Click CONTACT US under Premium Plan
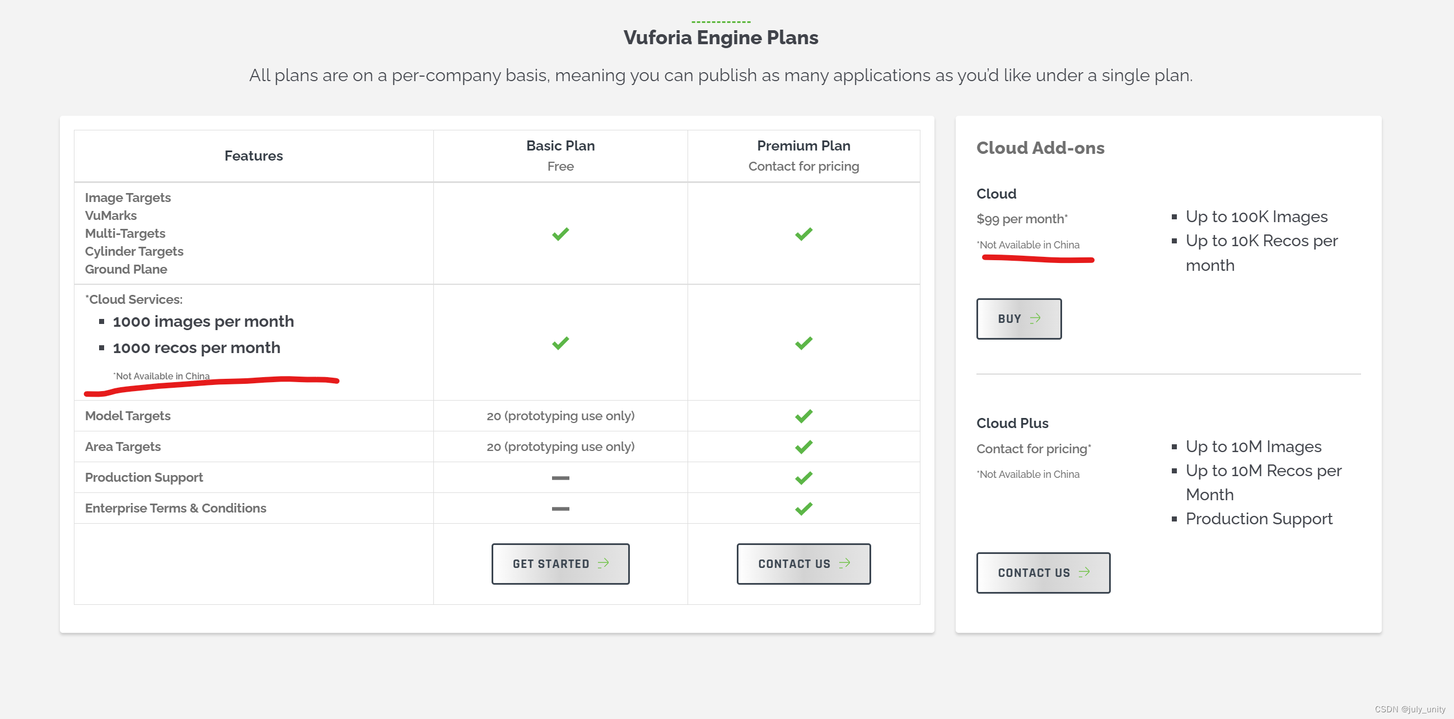 803,563
